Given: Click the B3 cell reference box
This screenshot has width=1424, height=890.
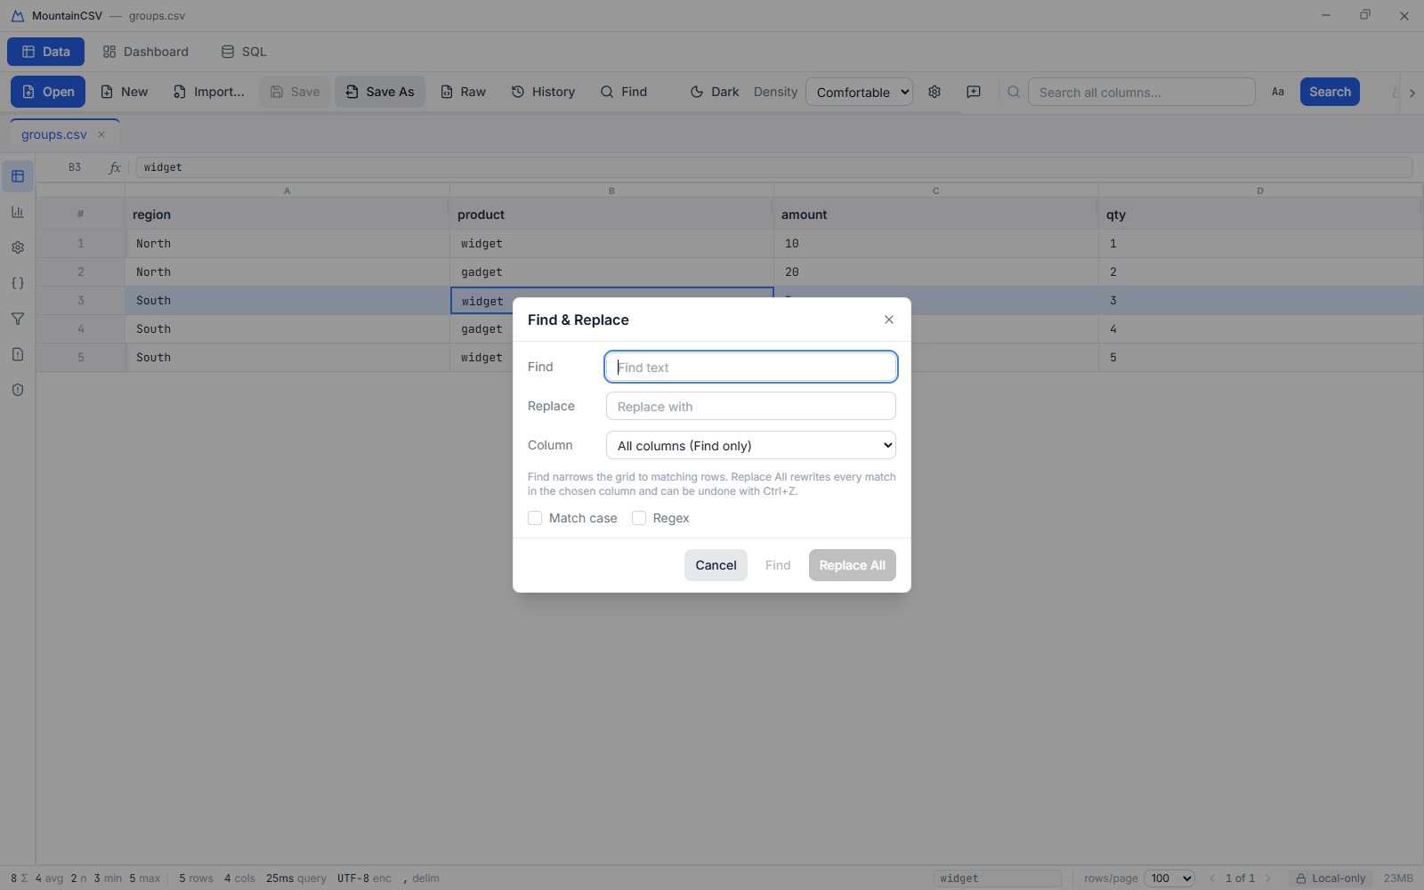Looking at the screenshot, I should tap(75, 167).
